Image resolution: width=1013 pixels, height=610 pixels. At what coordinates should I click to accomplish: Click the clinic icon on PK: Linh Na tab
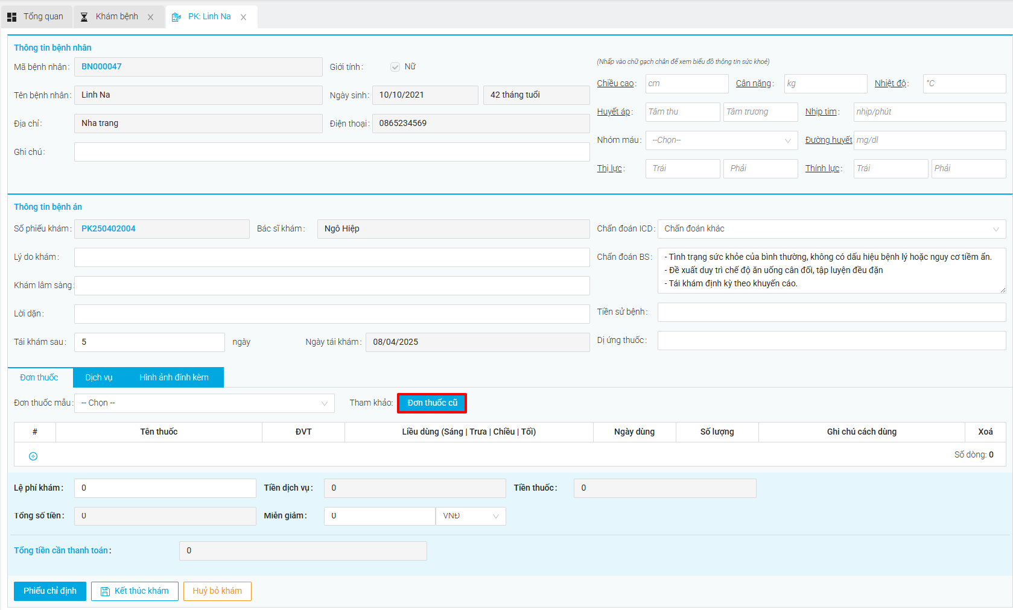(176, 17)
